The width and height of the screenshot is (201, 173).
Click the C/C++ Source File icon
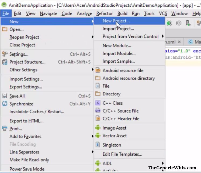pyautogui.click(x=98, y=111)
